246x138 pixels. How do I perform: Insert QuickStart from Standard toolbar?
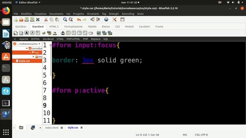point(15,33)
